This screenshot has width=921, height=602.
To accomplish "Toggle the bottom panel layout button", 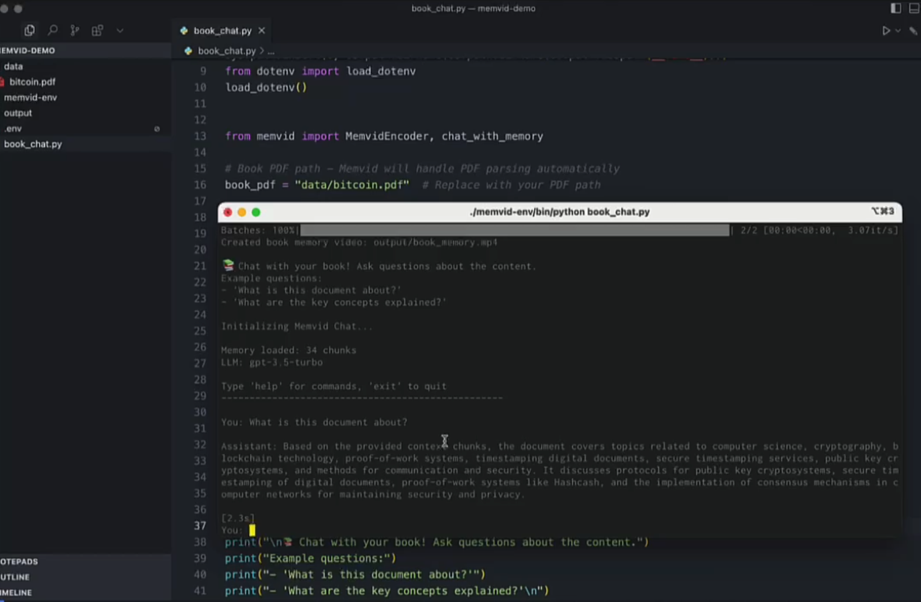I will point(914,8).
